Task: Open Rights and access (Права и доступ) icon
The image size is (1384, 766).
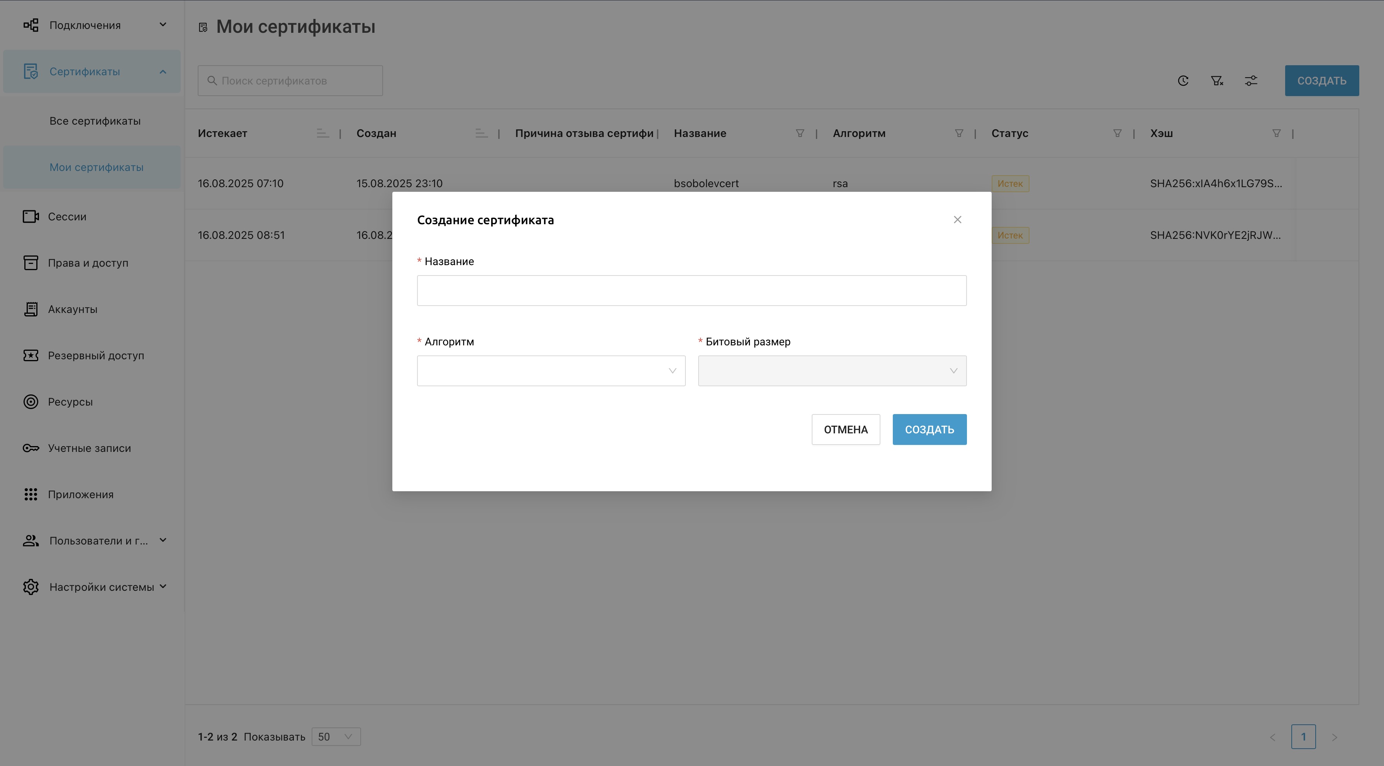Action: [31, 262]
